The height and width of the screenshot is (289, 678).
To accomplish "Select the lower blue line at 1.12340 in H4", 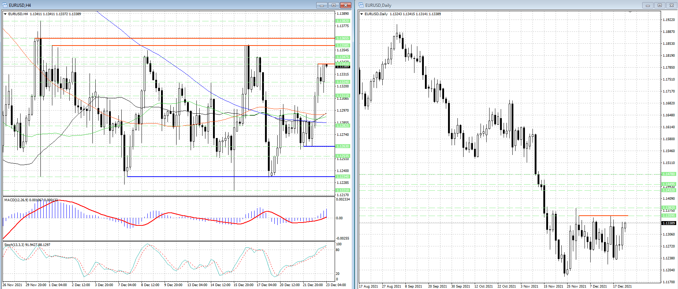I will (231, 177).
